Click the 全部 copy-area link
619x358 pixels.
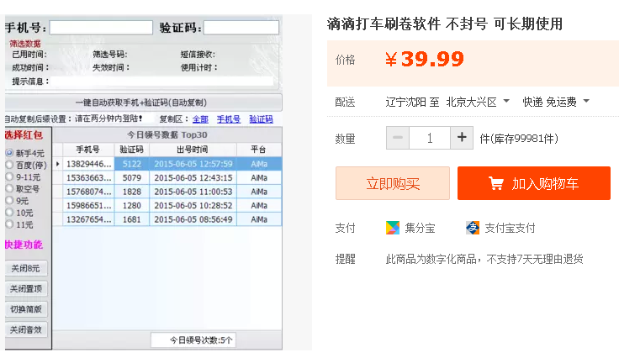(200, 119)
